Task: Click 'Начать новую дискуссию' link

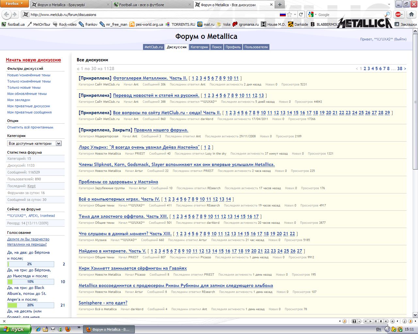Action: point(33,60)
